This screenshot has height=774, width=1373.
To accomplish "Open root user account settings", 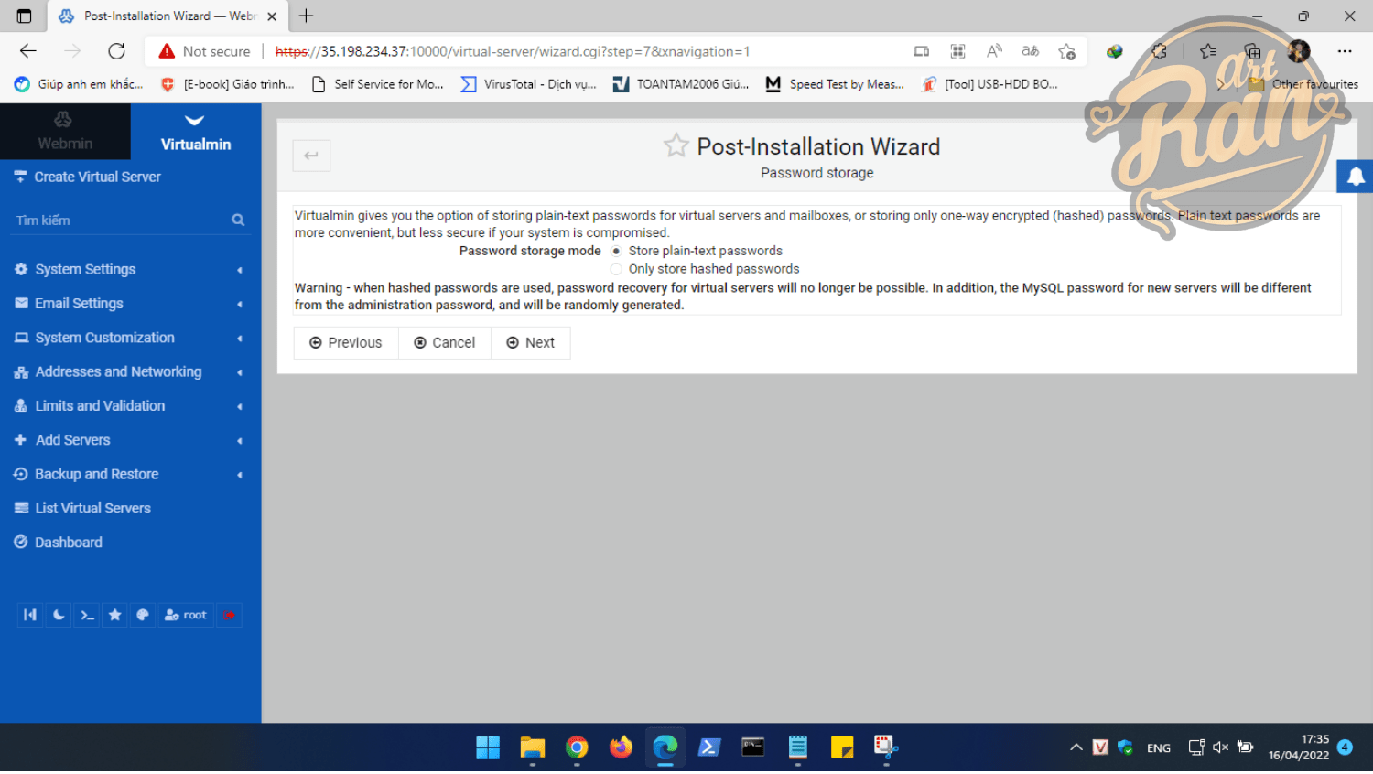I will tap(186, 617).
